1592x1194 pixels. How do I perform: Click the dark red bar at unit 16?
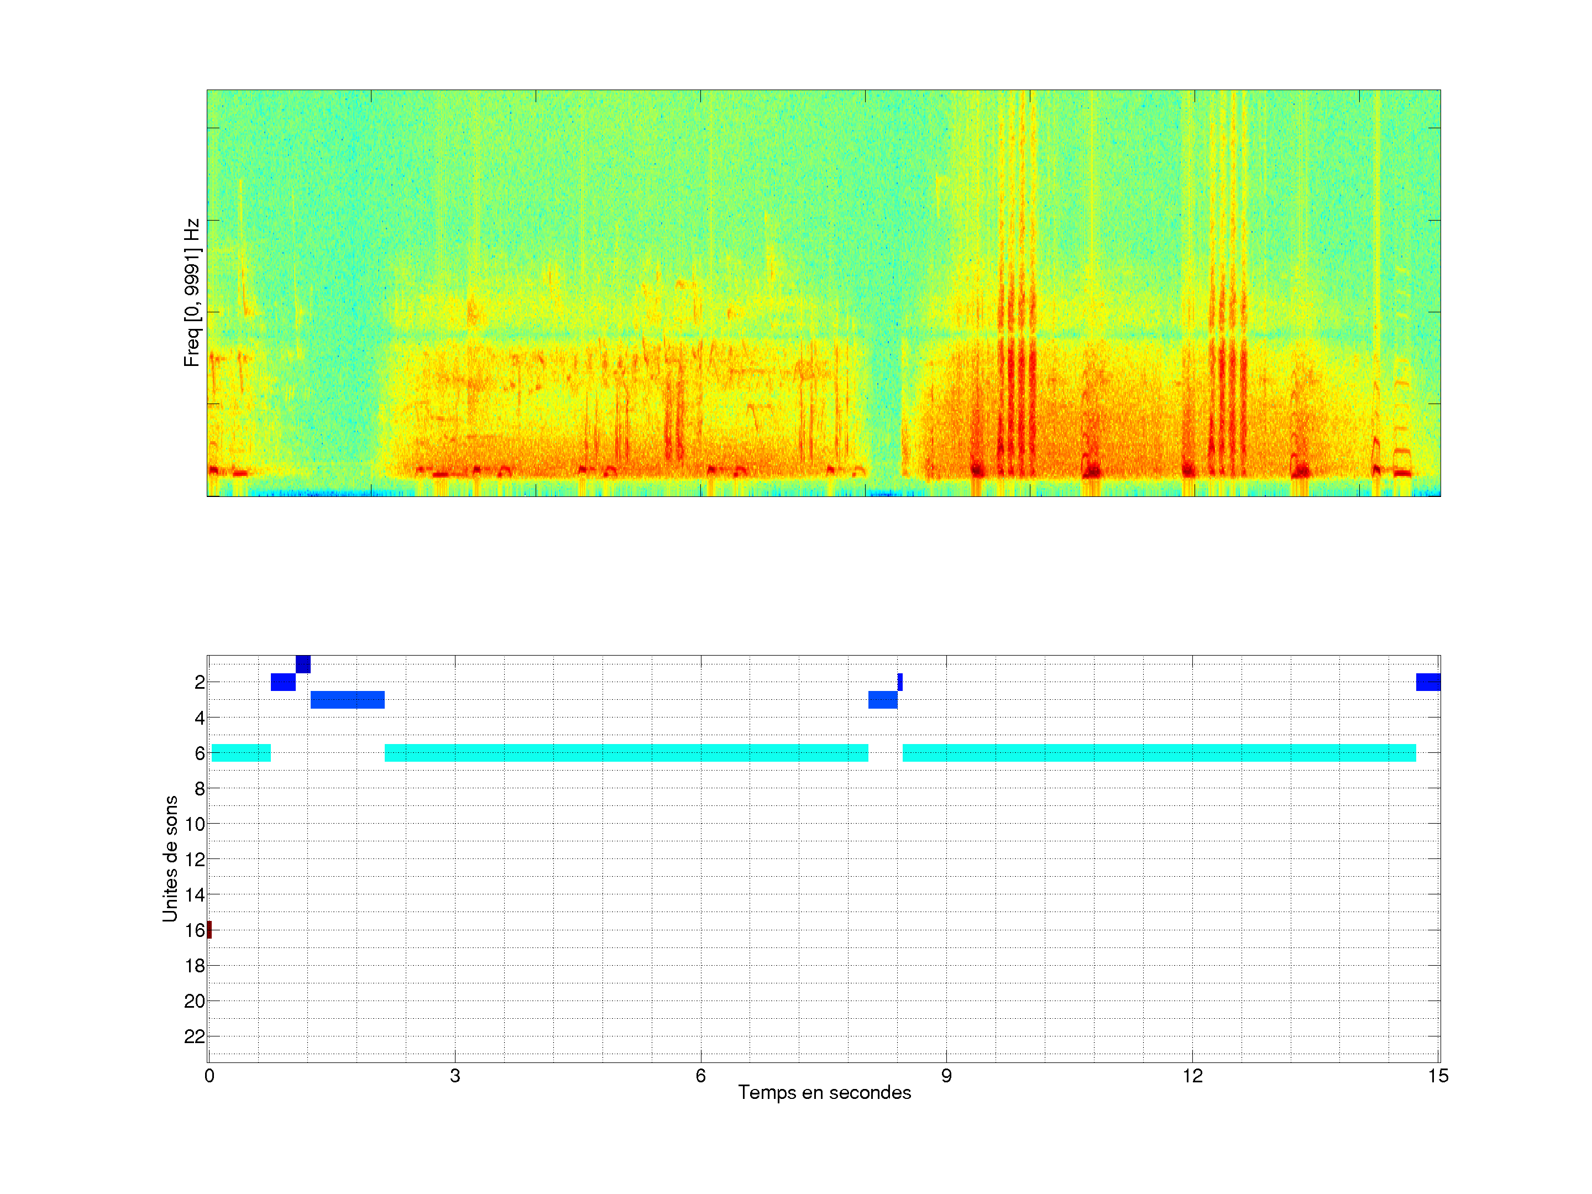210,929
